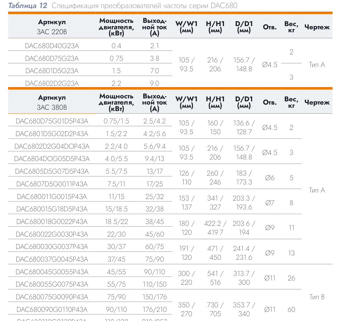The height and width of the screenshot is (321, 340).
Task: Select the '350 / 270' width cell
Action: (186, 309)
